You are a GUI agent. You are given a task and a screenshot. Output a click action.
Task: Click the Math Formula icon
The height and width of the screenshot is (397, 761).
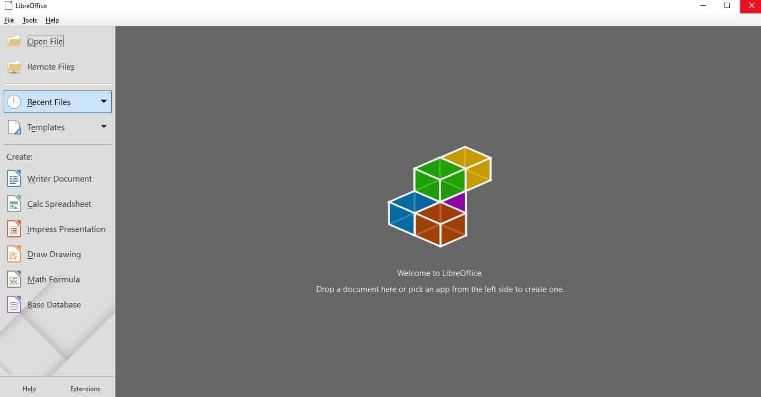click(x=14, y=279)
